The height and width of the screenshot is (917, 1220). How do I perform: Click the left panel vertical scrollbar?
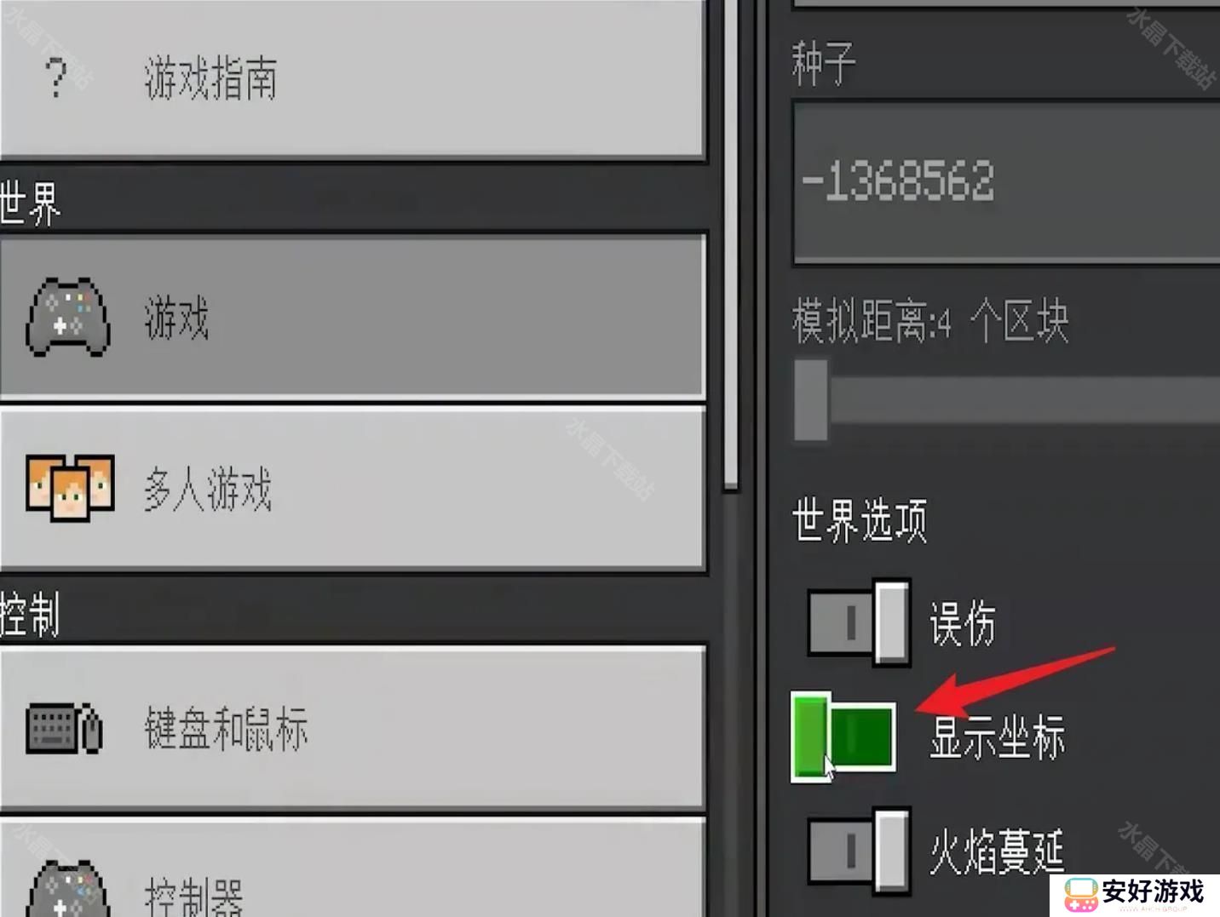731,245
